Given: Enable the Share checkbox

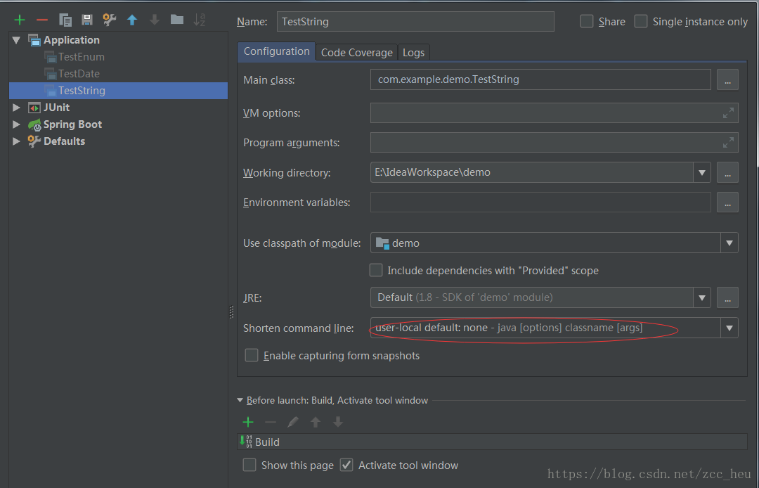Looking at the screenshot, I should click(x=587, y=22).
